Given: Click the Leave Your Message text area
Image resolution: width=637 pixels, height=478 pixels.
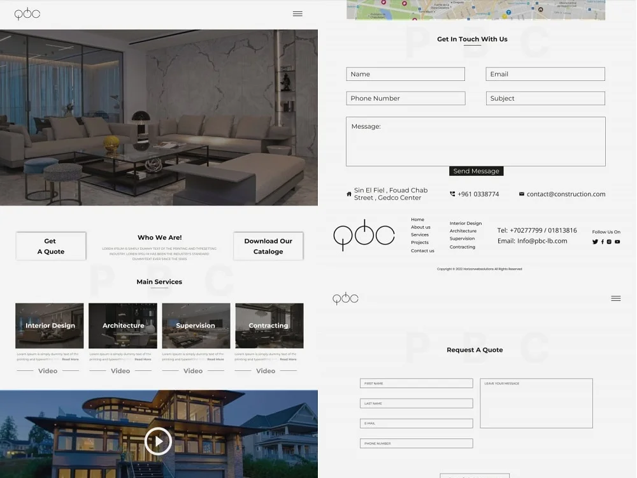Looking at the screenshot, I should (x=536, y=403).
